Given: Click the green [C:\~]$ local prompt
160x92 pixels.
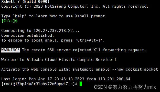Looking at the screenshot, I should pos(9,21).
